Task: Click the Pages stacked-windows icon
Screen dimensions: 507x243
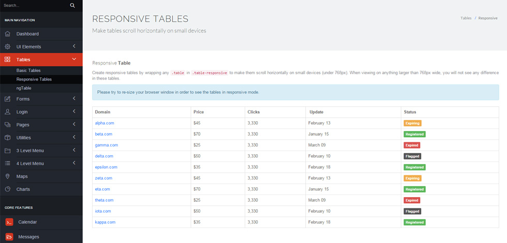Action: coord(7,125)
